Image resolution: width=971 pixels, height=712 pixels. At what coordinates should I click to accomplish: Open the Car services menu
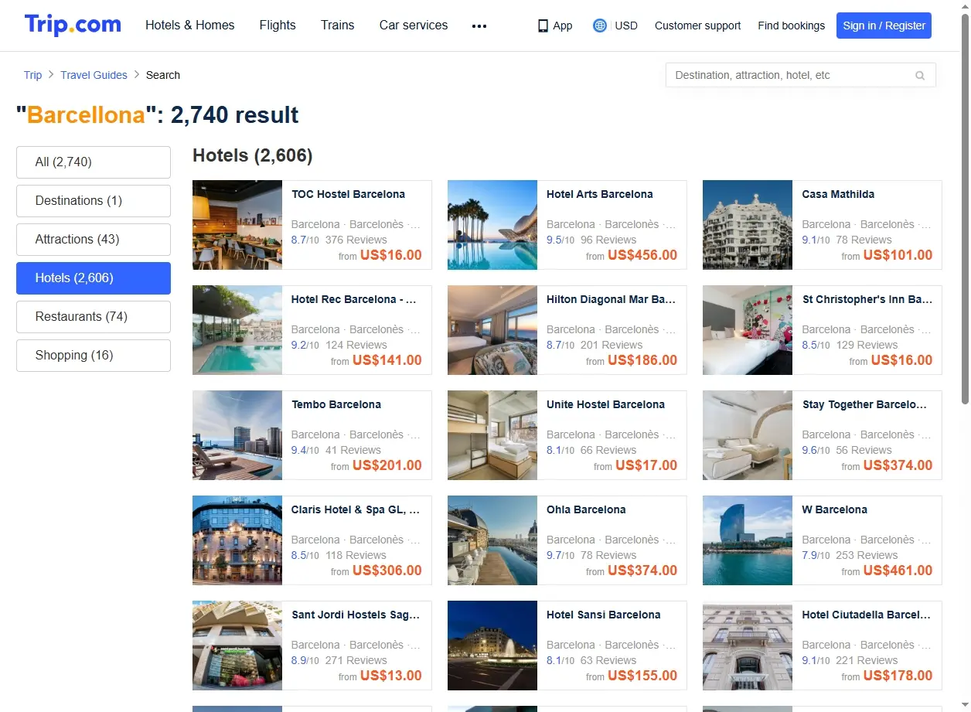[414, 26]
